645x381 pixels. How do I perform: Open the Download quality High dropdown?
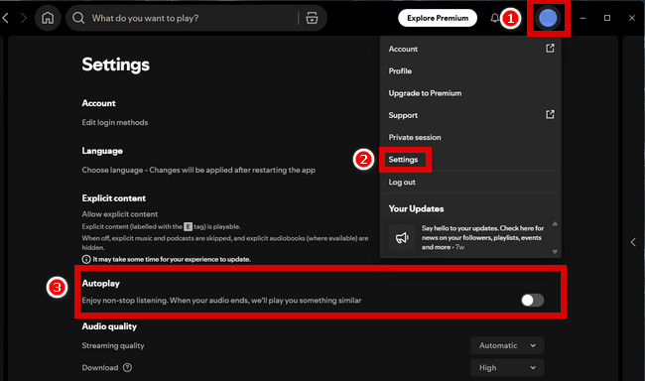tap(507, 367)
